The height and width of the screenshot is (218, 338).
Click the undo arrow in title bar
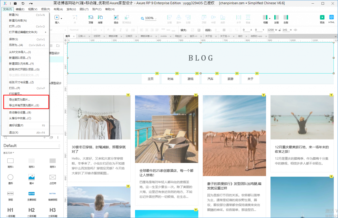(23, 3)
